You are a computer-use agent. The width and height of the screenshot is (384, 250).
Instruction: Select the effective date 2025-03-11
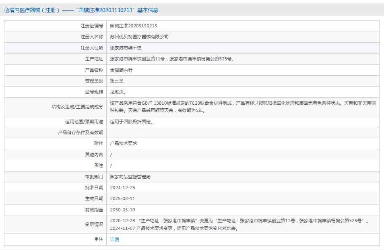pyautogui.click(x=122, y=198)
